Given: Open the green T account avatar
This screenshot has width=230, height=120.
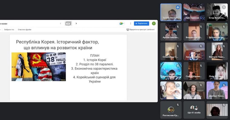Looking at the screenshot, I should (x=154, y=23).
